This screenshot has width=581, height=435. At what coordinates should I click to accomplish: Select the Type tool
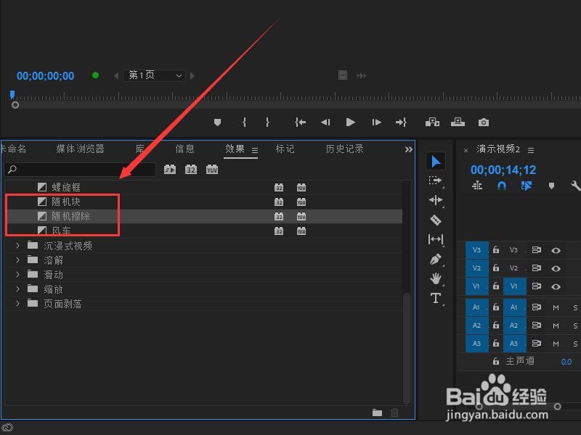coord(435,298)
